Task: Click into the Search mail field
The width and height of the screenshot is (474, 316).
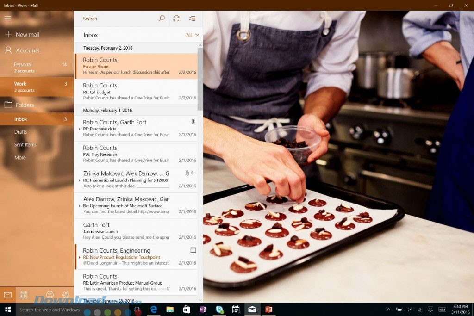Action: [118, 19]
